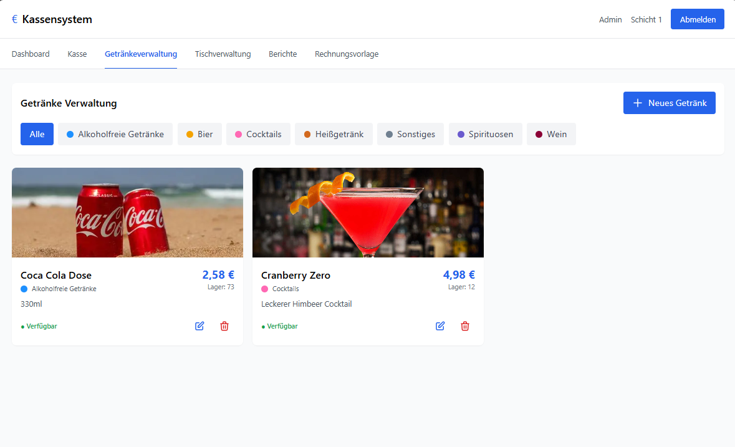The width and height of the screenshot is (735, 447).
Task: Click the Cranberry Zero title
Action: (295, 276)
